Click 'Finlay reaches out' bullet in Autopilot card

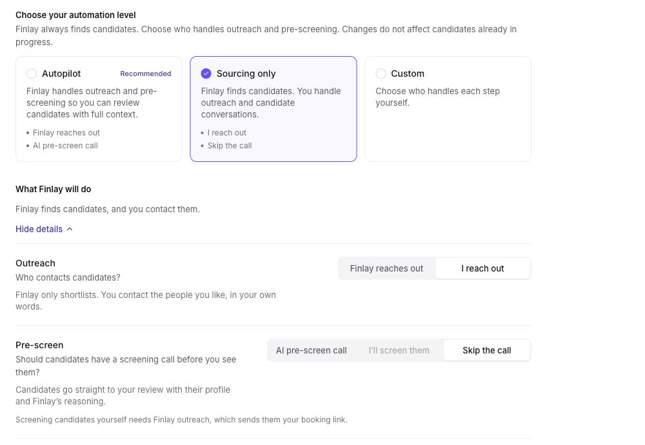tap(66, 133)
